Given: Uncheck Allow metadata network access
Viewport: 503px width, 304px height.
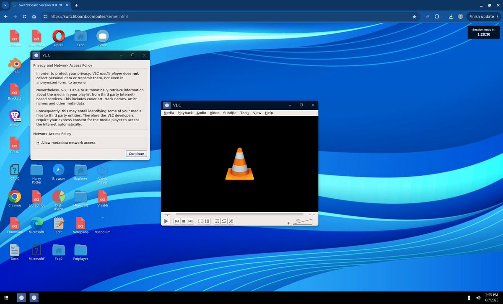Looking at the screenshot, I should coord(38,143).
